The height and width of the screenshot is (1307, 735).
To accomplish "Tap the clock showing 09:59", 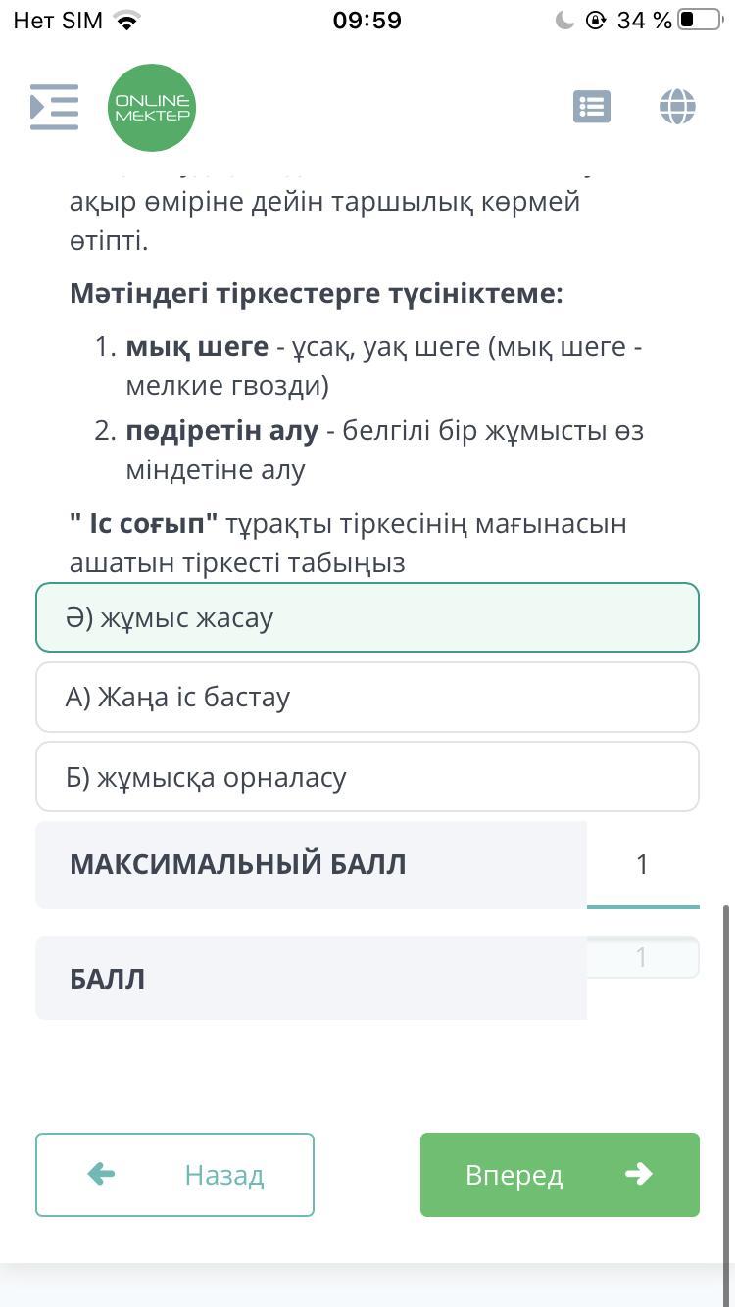I will tap(367, 21).
